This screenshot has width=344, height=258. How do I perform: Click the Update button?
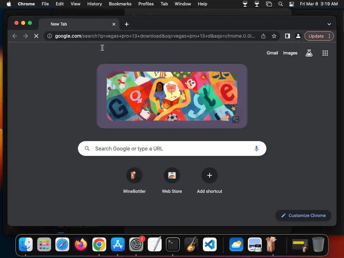click(x=316, y=36)
